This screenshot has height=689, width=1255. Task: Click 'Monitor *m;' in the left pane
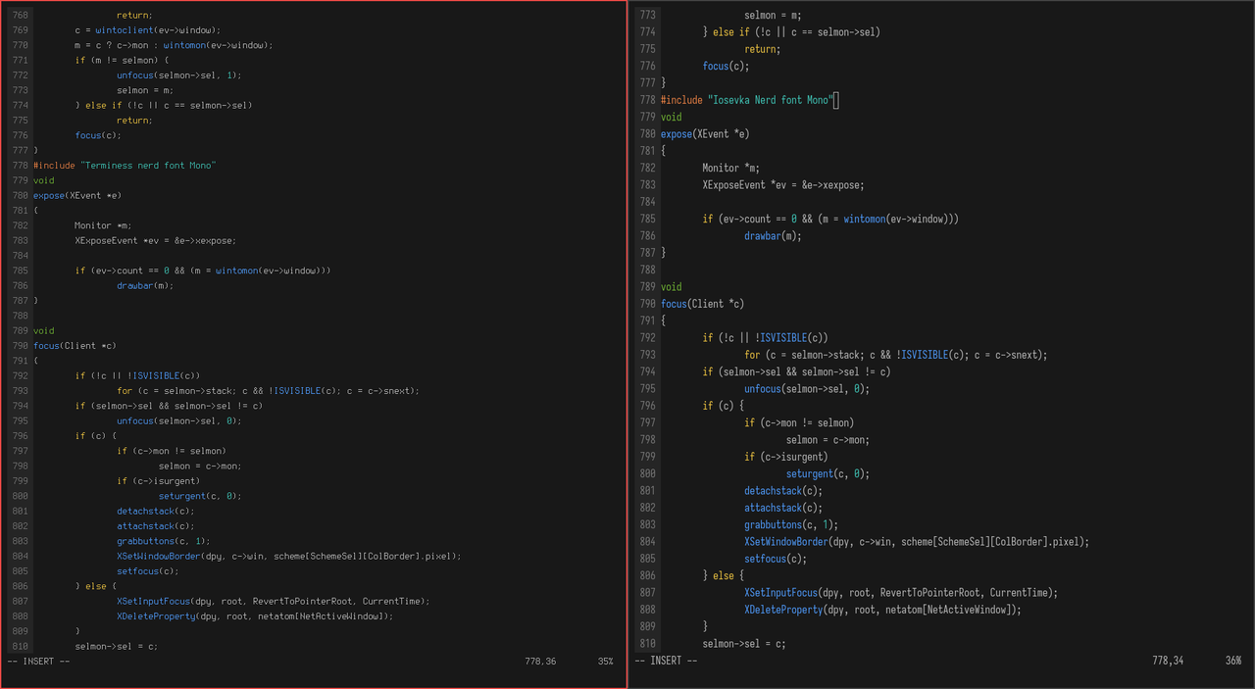tap(103, 225)
